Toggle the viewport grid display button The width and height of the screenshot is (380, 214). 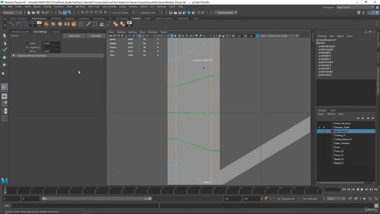(140, 36)
